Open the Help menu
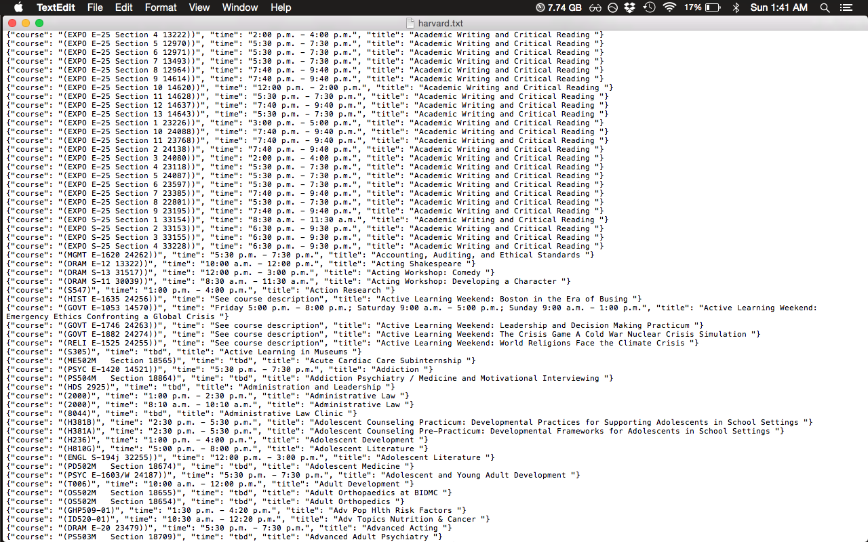This screenshot has width=868, height=542. (281, 7)
